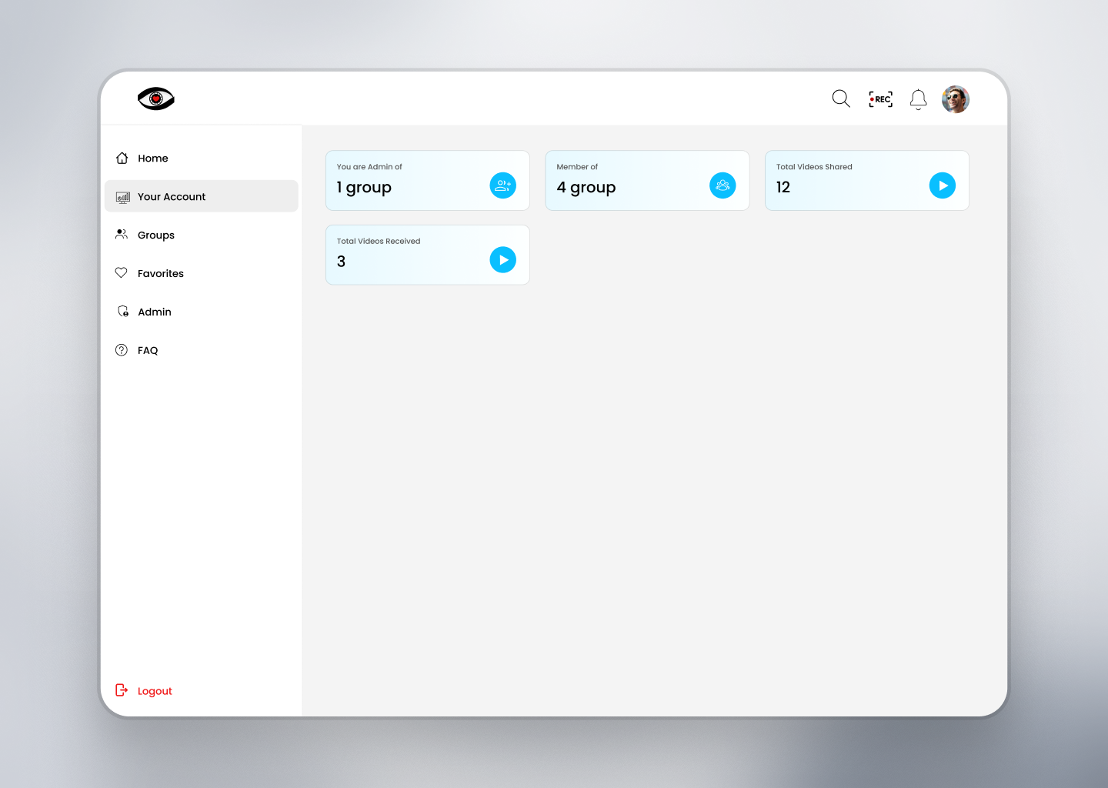Click the Favorites heart icon
The width and height of the screenshot is (1108, 788).
pos(122,273)
